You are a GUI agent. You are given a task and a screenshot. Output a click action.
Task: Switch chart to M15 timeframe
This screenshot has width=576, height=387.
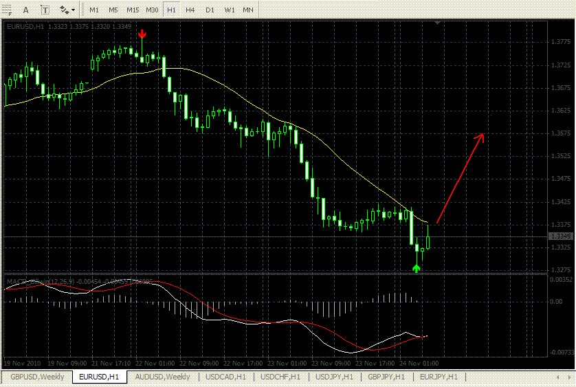[x=133, y=10]
